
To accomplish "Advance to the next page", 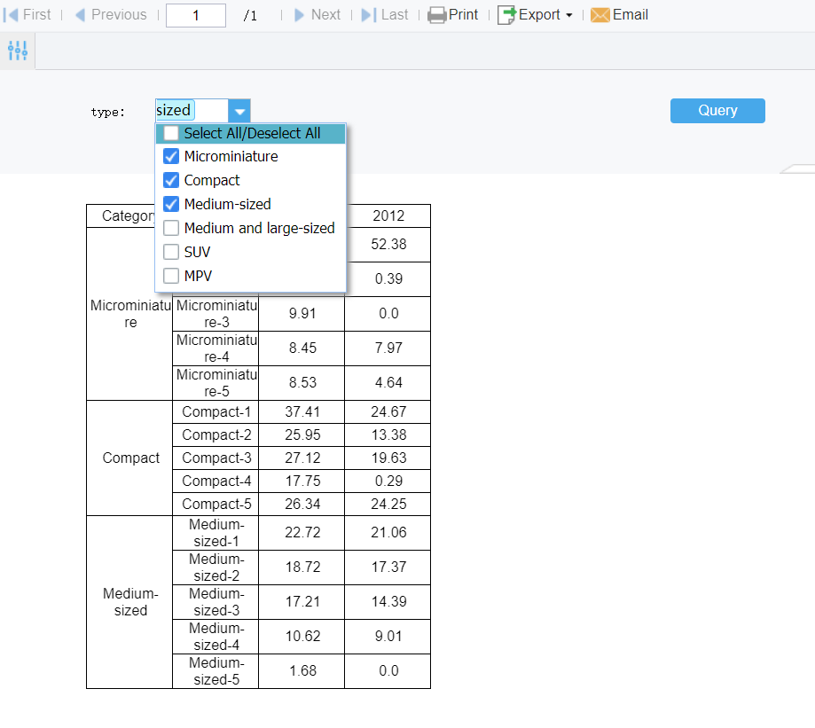I will click(317, 14).
